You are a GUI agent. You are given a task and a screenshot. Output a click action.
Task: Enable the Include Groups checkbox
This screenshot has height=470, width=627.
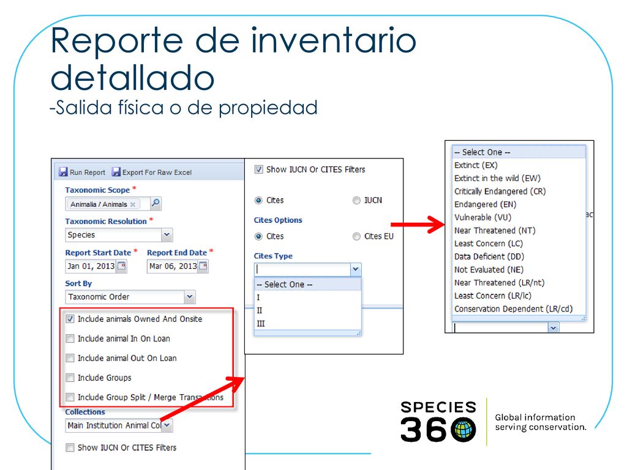70,378
